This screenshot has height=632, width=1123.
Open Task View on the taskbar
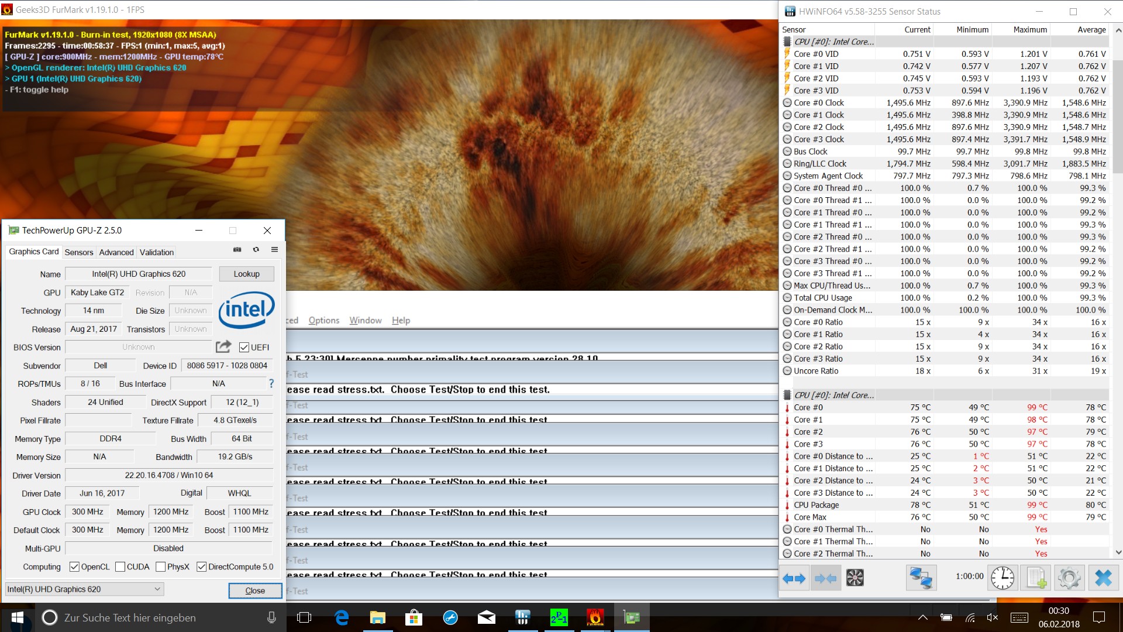coord(304,617)
